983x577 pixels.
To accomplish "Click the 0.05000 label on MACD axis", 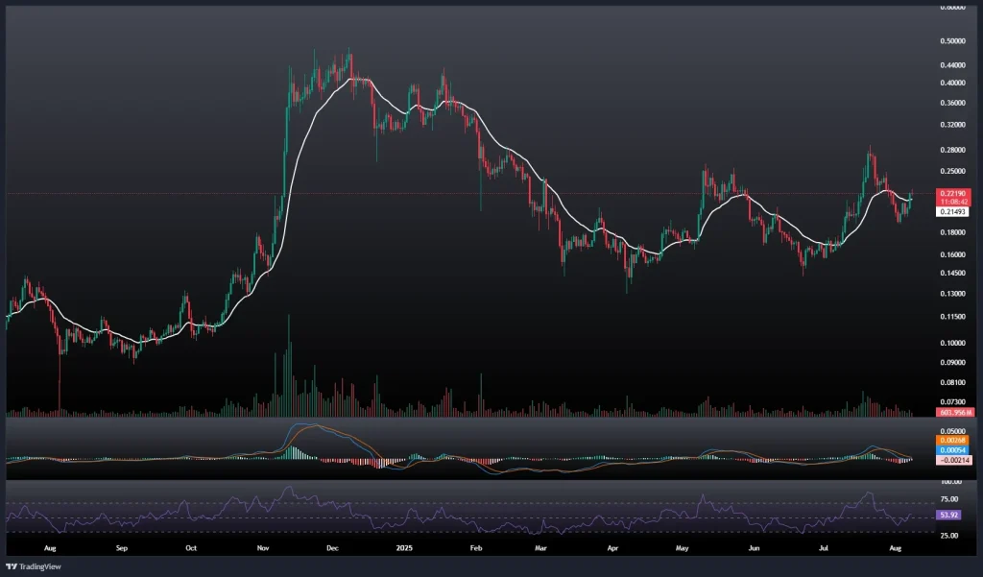I will click(x=952, y=432).
